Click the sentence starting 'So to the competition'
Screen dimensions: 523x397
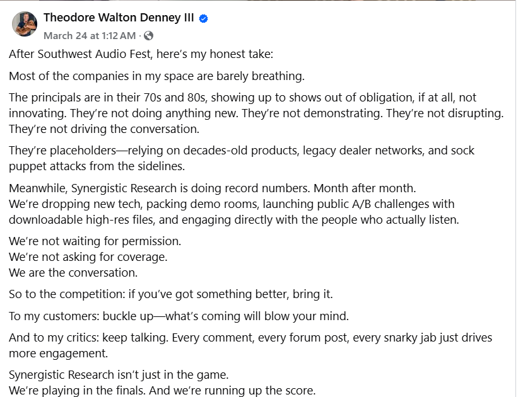click(x=171, y=294)
